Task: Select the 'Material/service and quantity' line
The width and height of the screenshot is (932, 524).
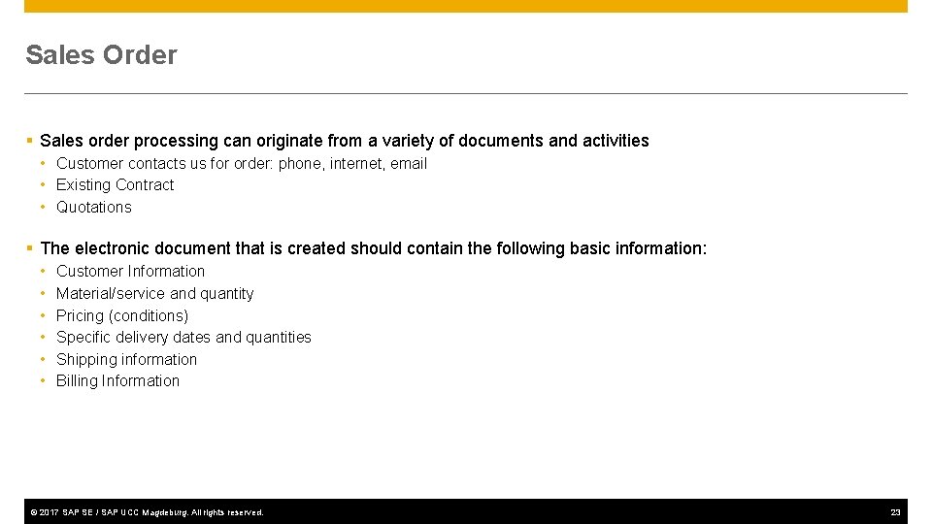Action: click(x=154, y=293)
